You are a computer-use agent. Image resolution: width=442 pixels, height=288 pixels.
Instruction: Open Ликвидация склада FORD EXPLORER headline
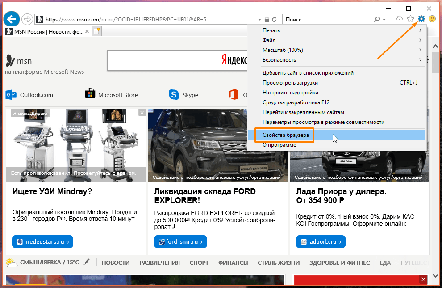point(205,196)
